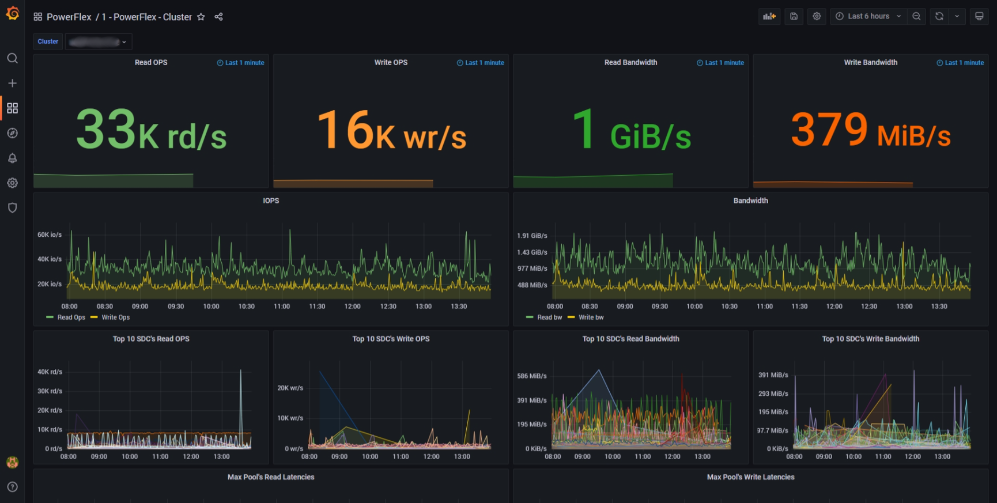
Task: Open the Alerting bell icon
Action: coord(12,158)
